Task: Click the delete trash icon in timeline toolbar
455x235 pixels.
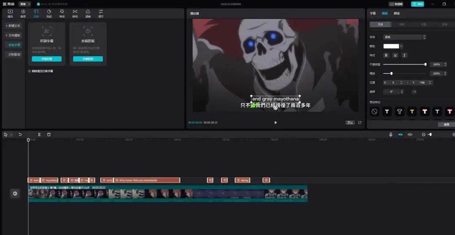Action: [49, 135]
